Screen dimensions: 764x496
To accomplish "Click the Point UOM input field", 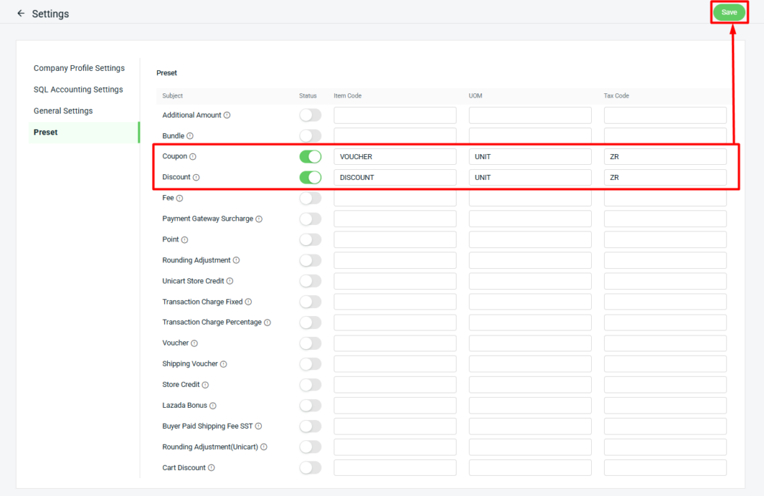I will coord(530,239).
